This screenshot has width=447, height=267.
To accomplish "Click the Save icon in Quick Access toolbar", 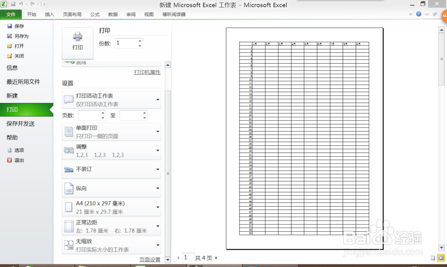I will point(13,4).
